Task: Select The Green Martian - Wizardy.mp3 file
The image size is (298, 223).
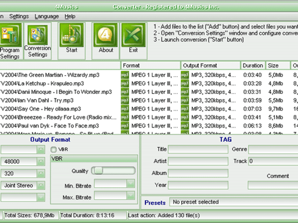Action: [50, 75]
